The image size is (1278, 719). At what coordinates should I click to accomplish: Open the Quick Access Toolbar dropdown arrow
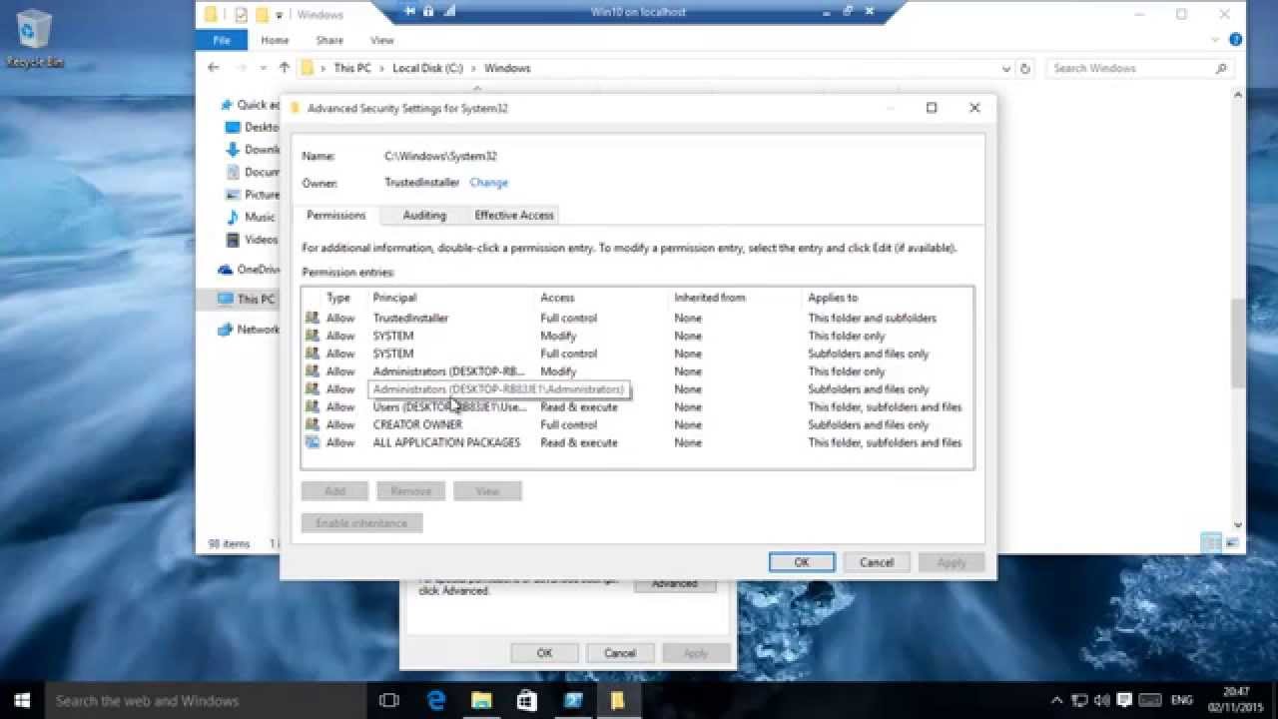(279, 15)
